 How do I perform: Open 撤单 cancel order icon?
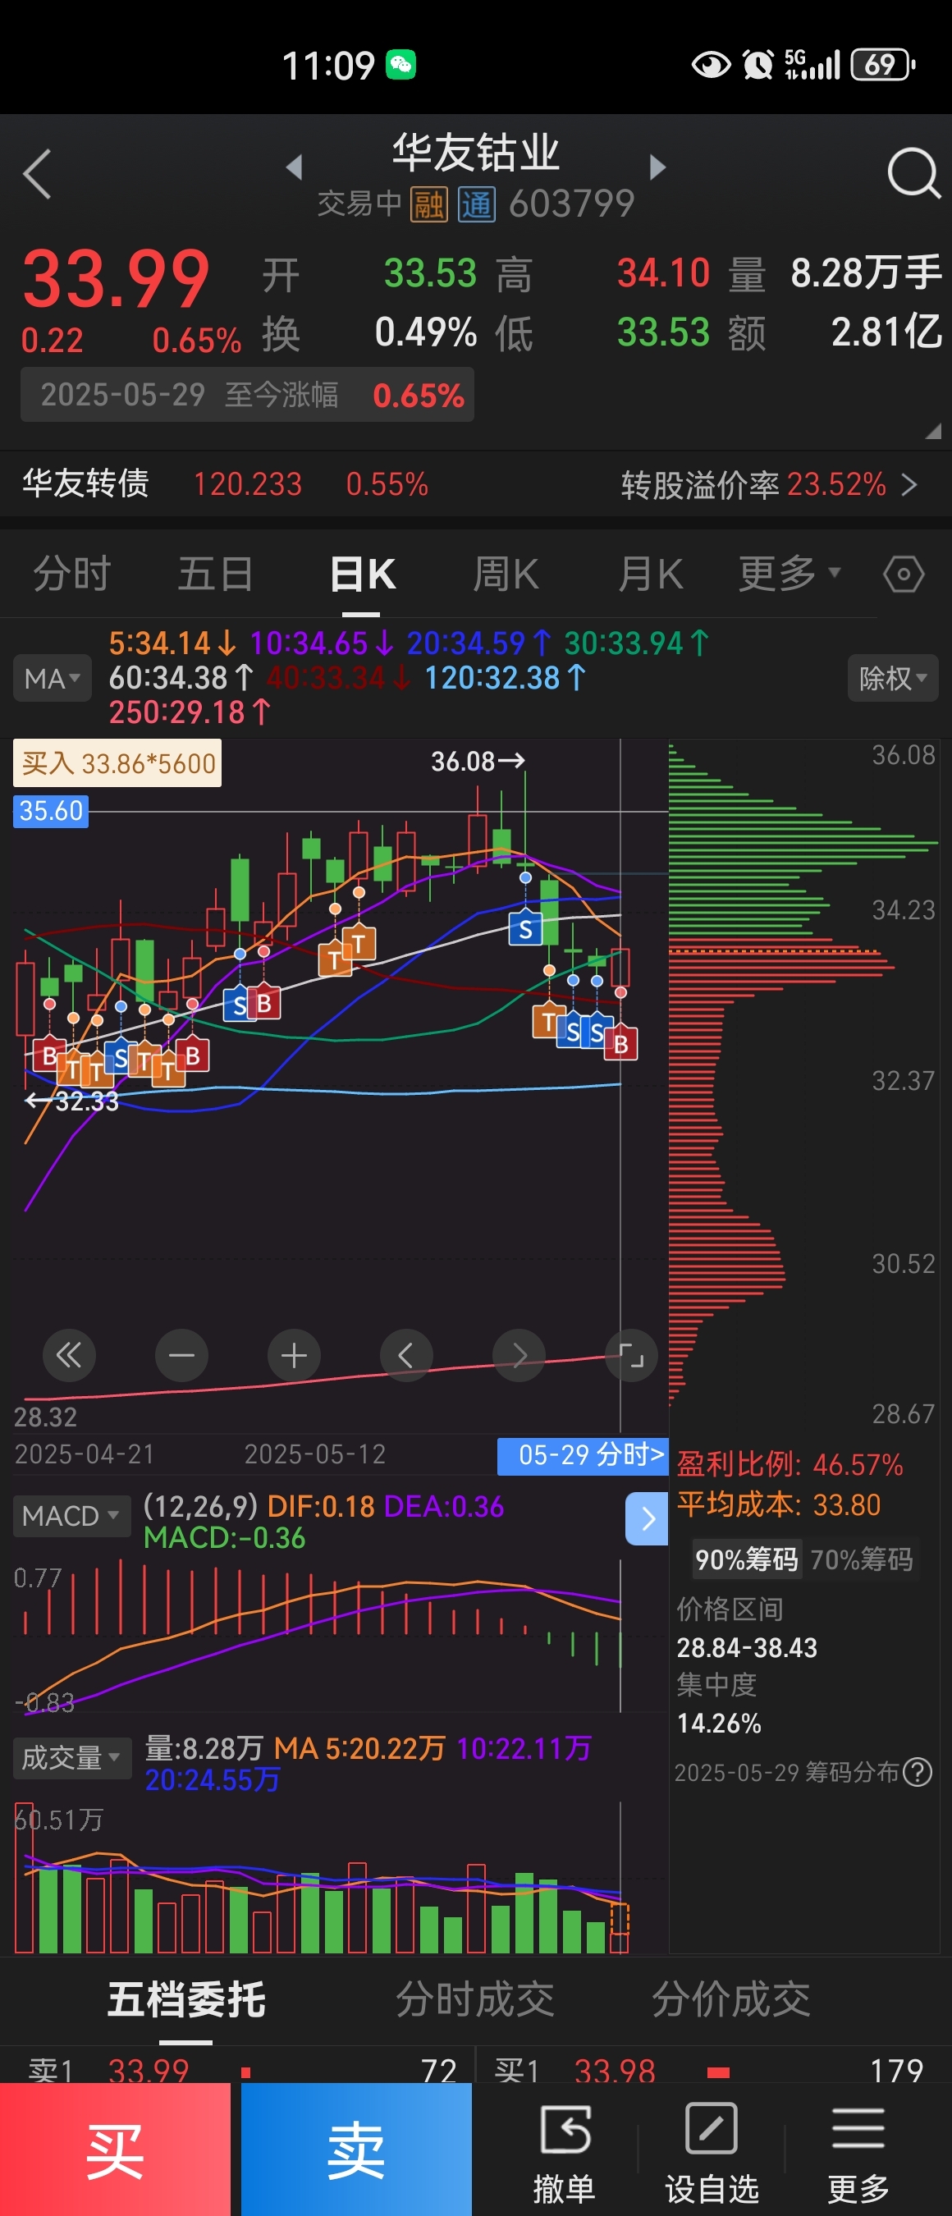pyautogui.click(x=564, y=2152)
